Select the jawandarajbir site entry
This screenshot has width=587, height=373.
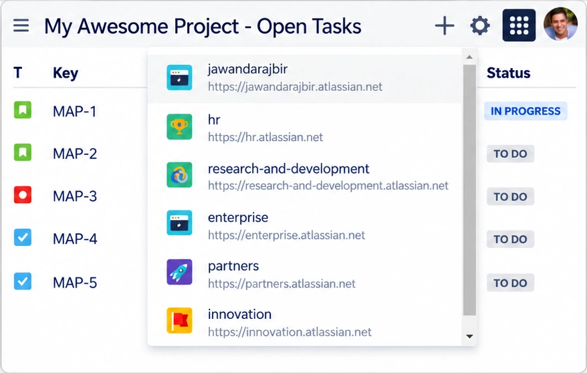(305, 78)
